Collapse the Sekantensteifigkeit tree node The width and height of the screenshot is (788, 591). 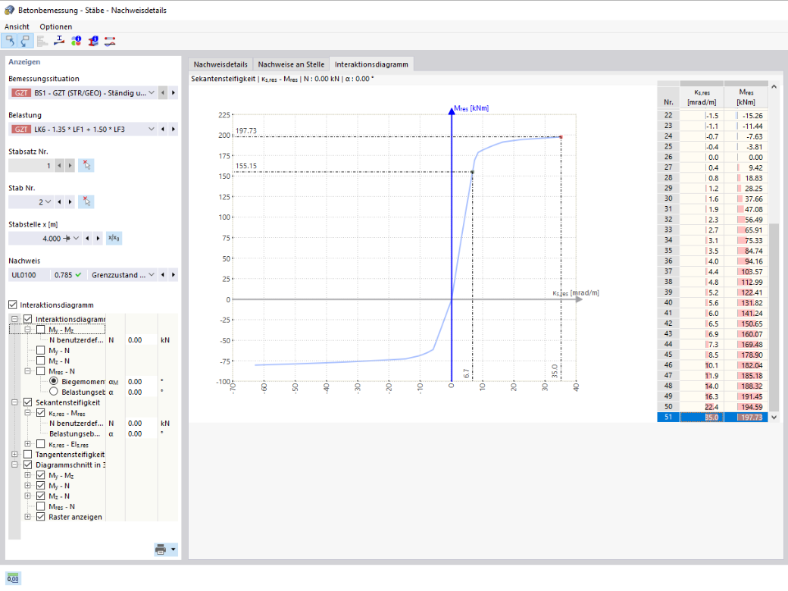point(14,402)
